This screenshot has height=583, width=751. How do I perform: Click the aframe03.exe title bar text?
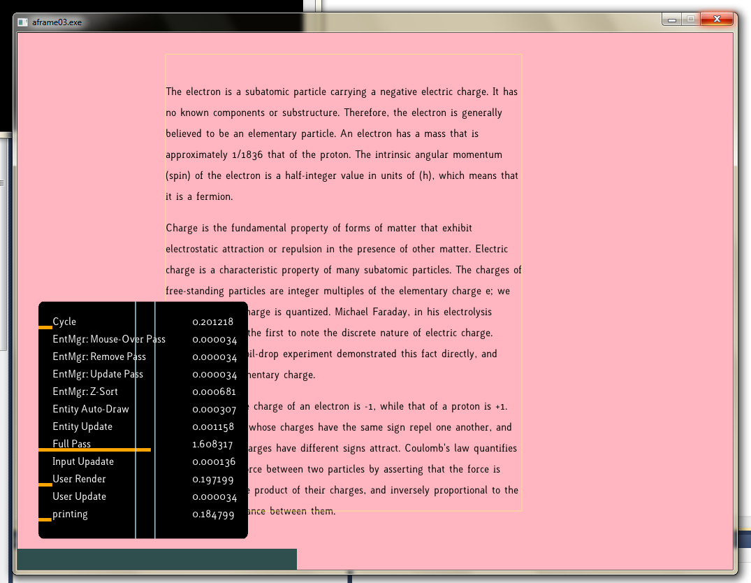tap(57, 22)
